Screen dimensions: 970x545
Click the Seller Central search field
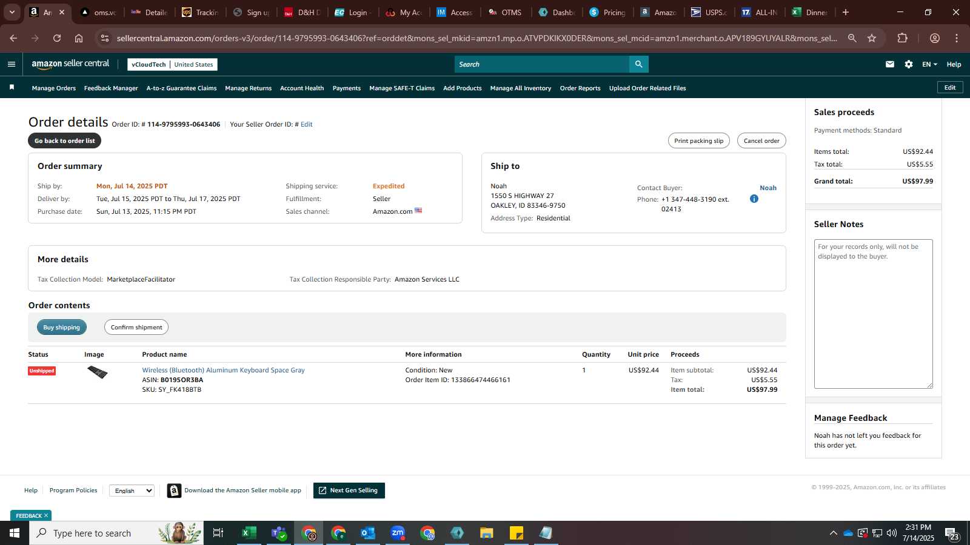click(x=542, y=64)
